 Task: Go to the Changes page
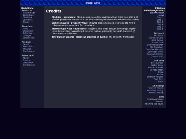pos(27,35)
